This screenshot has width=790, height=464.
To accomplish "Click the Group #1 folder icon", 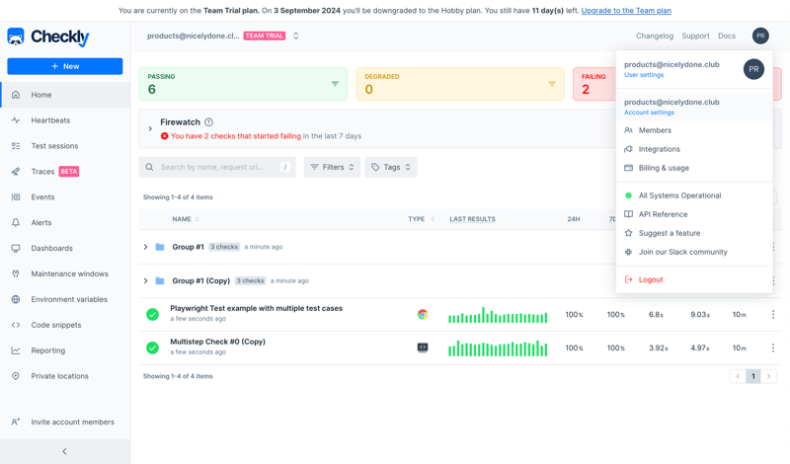I will [160, 247].
